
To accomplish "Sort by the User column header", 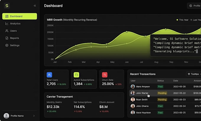I will tap(133, 81).
